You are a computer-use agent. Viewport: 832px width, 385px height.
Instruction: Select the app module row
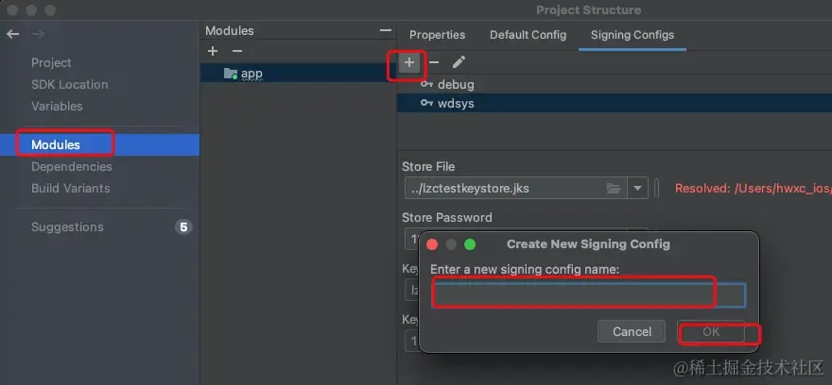[x=298, y=73]
